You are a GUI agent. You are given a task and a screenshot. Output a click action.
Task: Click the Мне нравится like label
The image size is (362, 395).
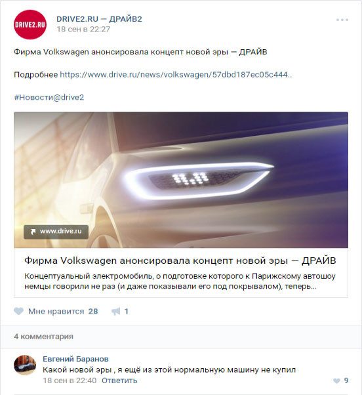(56, 312)
